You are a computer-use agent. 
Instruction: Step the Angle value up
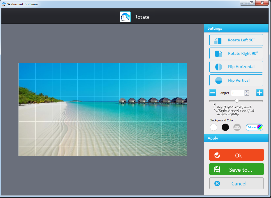pyautogui.click(x=247, y=91)
